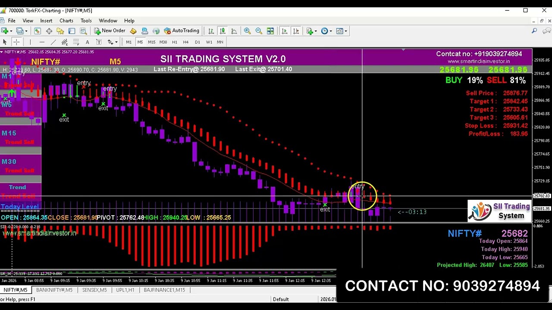Switch to SENSEX,M5 chart tab
This screenshot has height=310, width=552.
click(94, 290)
